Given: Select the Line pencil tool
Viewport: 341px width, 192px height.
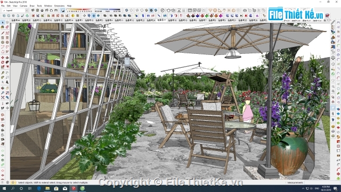Looking at the screenshot, I should [x=3, y=33].
